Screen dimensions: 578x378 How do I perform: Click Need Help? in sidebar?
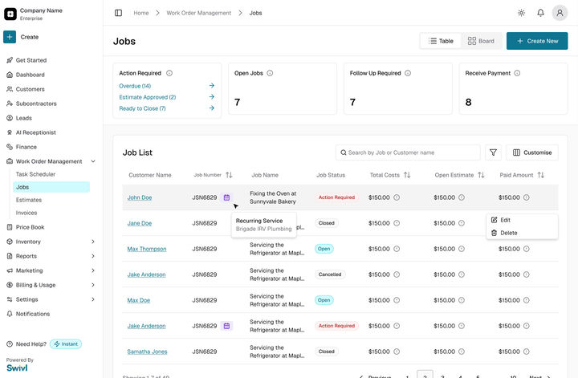tap(31, 344)
